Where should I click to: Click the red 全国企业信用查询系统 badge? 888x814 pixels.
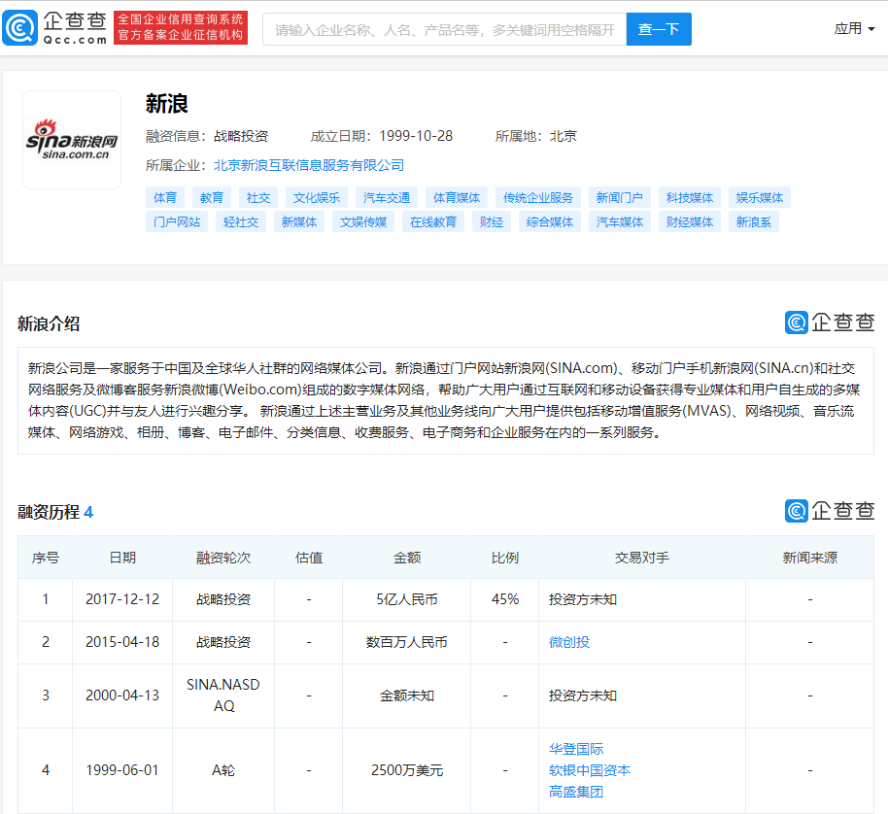181,28
